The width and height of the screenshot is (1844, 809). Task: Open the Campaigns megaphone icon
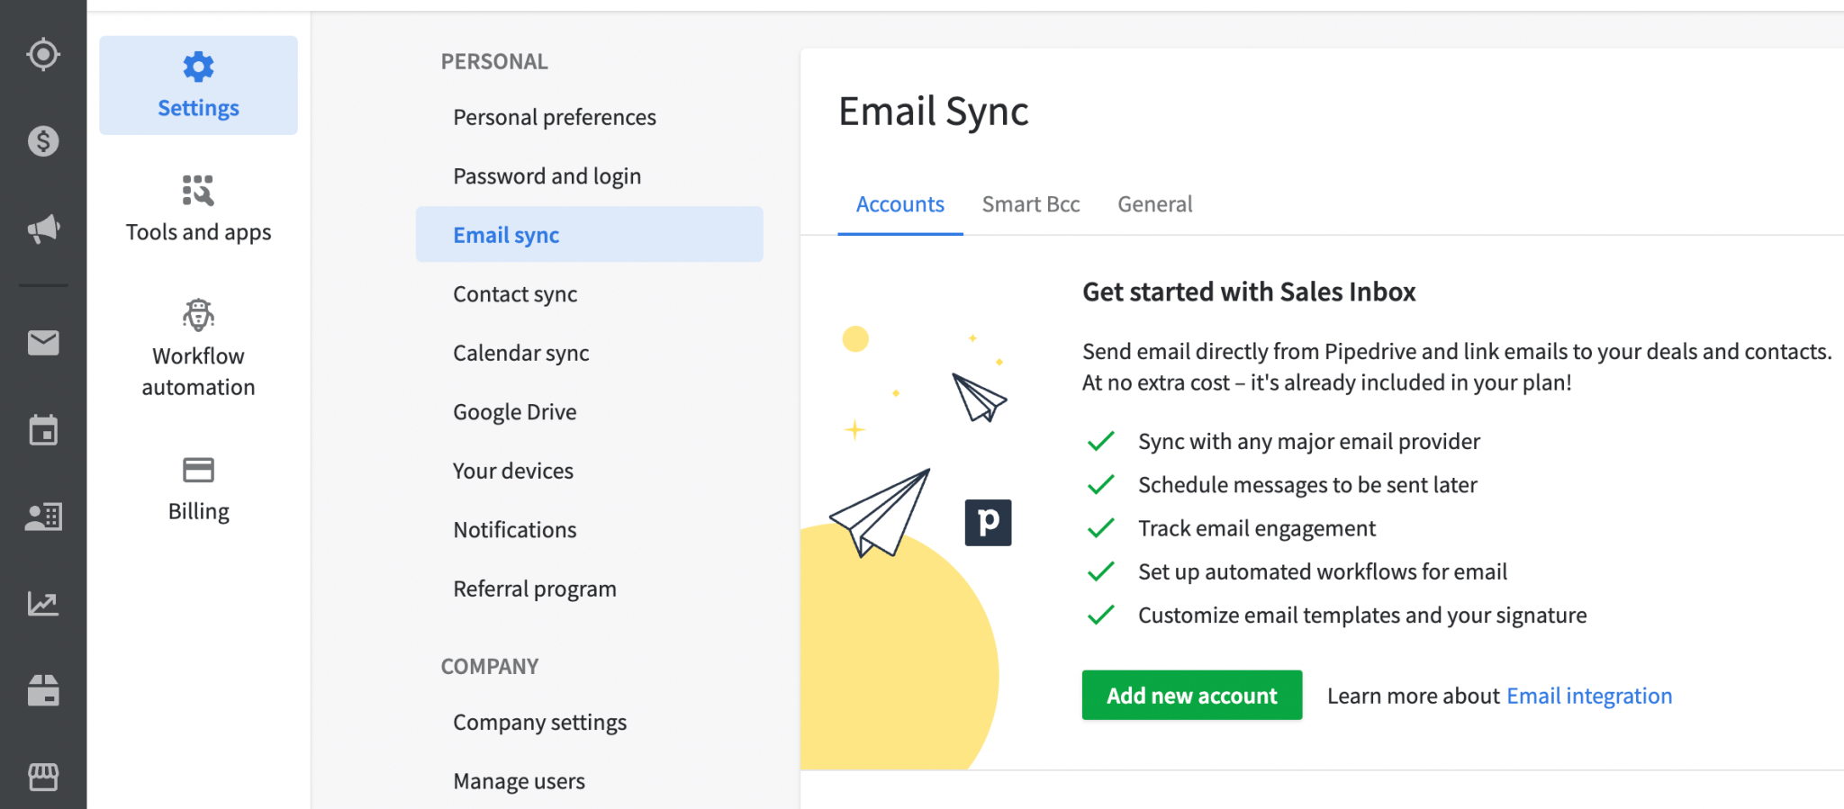click(x=42, y=227)
